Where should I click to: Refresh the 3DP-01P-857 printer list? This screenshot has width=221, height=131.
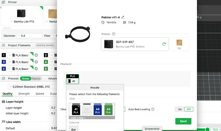click(164, 44)
